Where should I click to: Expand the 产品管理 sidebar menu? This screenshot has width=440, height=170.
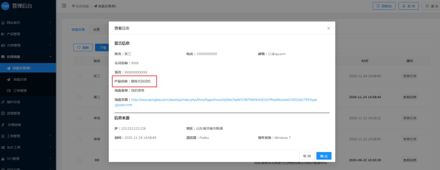point(26,34)
